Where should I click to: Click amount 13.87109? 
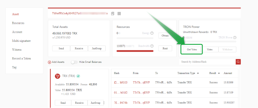228,93
